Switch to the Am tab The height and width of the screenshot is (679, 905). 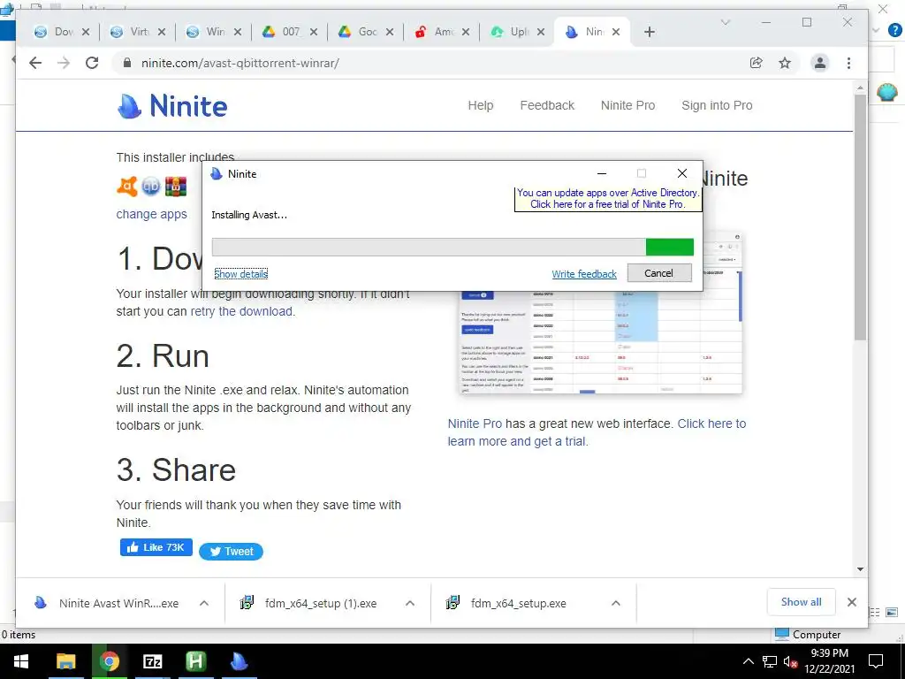[443, 32]
